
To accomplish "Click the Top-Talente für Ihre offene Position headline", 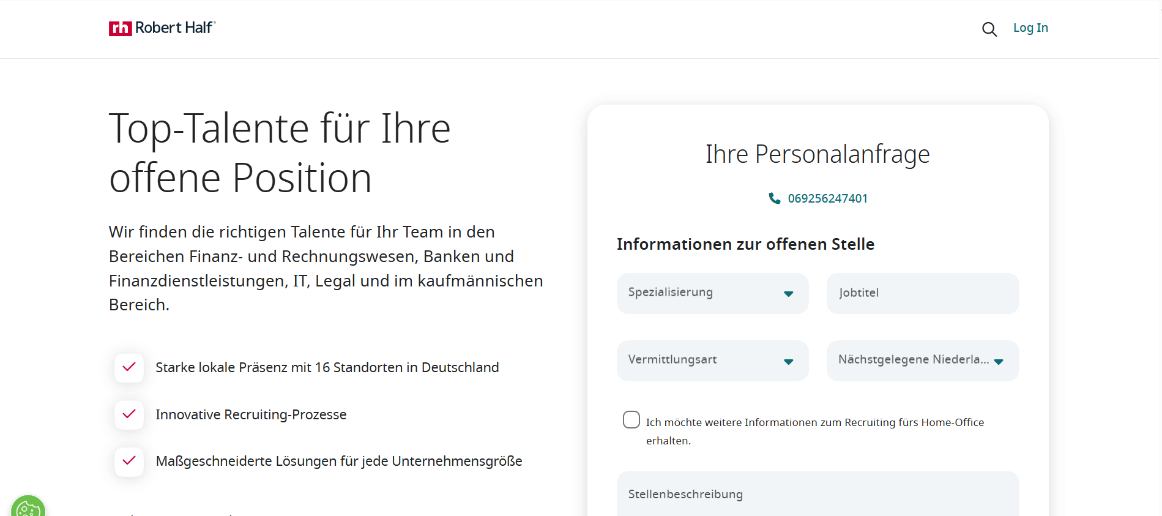I will point(280,153).
